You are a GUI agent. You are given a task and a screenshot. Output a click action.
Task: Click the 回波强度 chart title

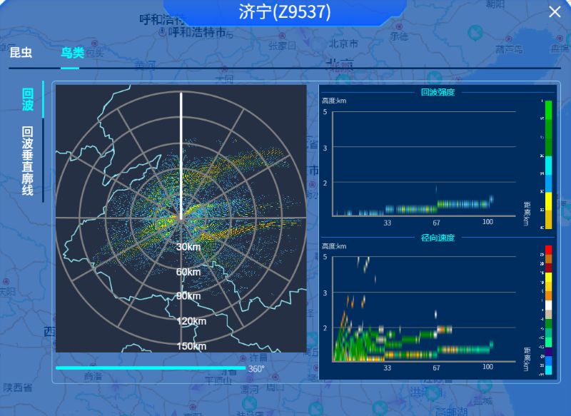[x=438, y=92]
